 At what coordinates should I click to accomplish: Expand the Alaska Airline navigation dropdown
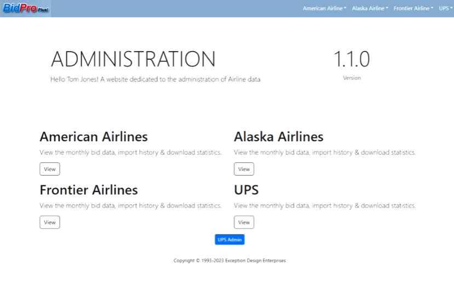click(370, 8)
